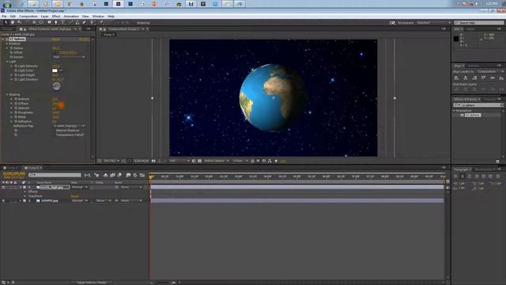Collapse the Perspective effects category

tap(454, 111)
